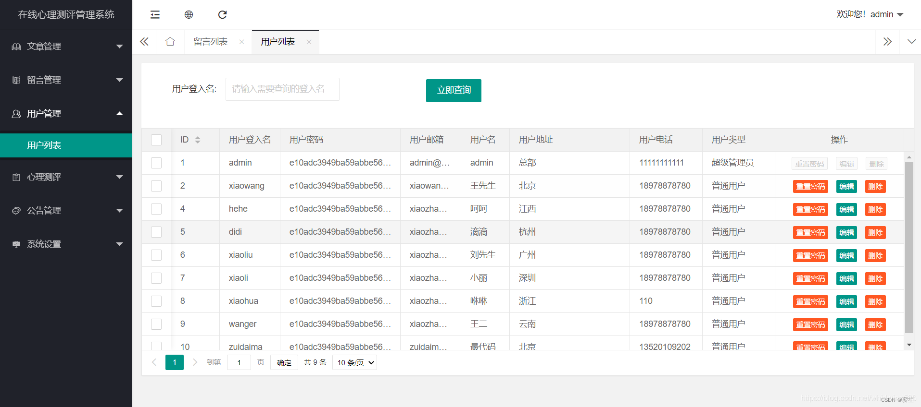Expand 公告管理 sidebar menu

66,211
